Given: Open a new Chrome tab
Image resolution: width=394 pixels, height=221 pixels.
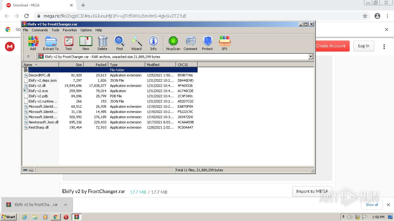Looking at the screenshot, I should tap(83, 5).
